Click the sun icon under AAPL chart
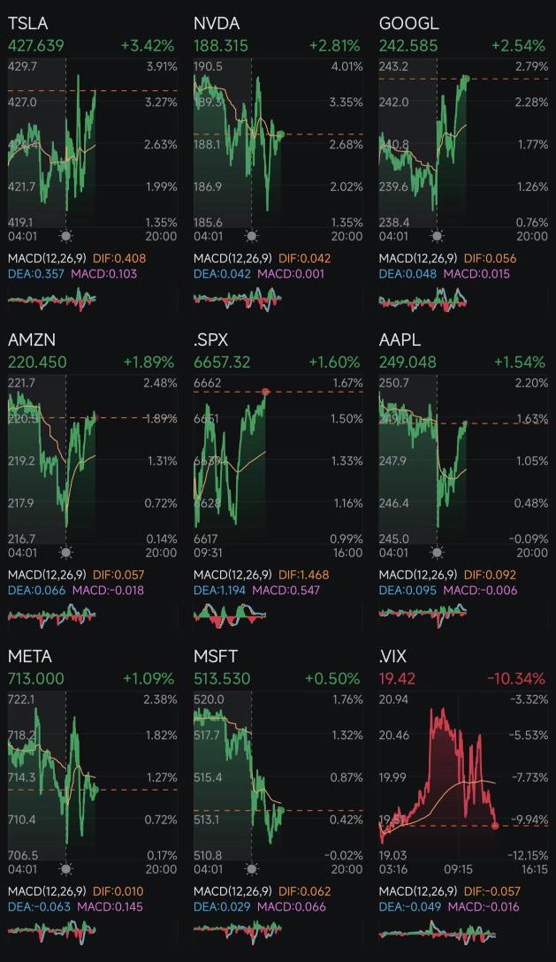This screenshot has height=962, width=556. [437, 553]
